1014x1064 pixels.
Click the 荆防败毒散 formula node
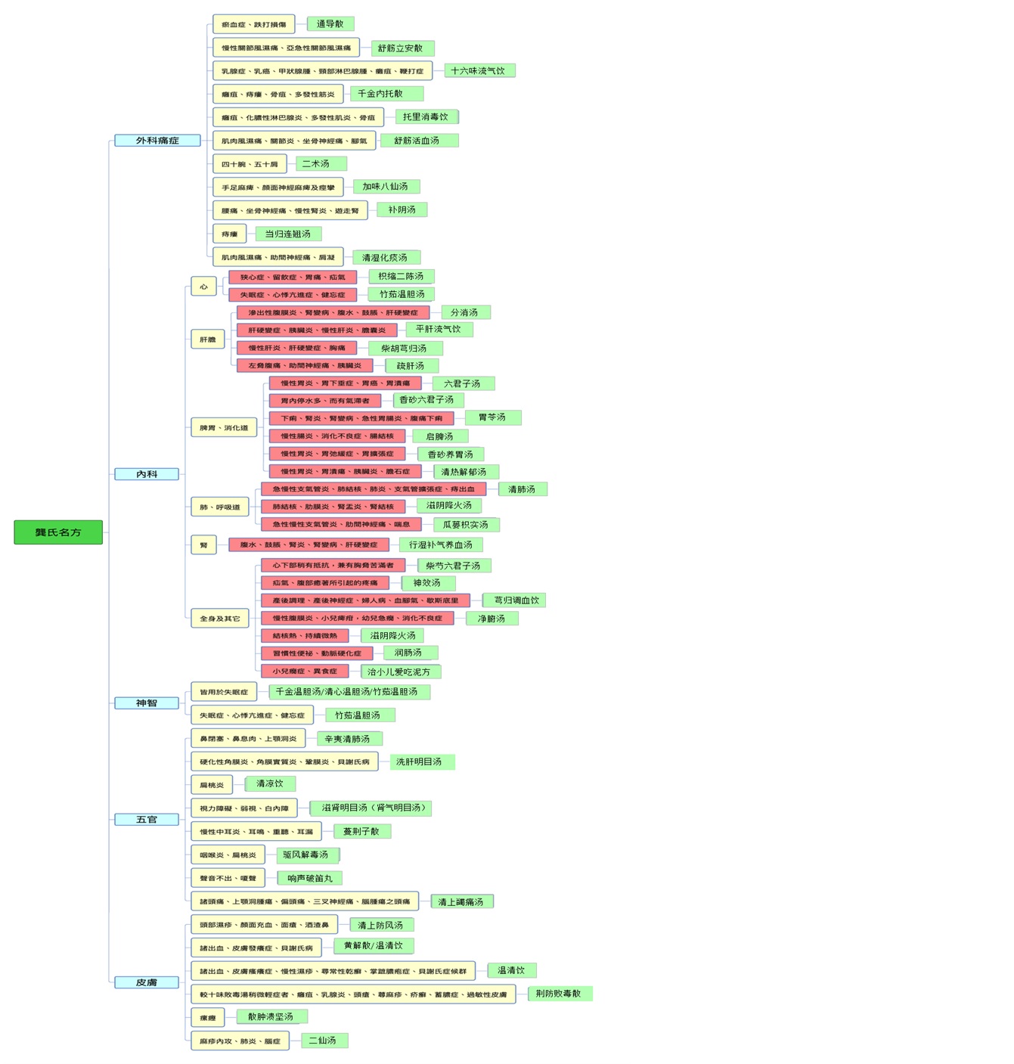(x=559, y=994)
